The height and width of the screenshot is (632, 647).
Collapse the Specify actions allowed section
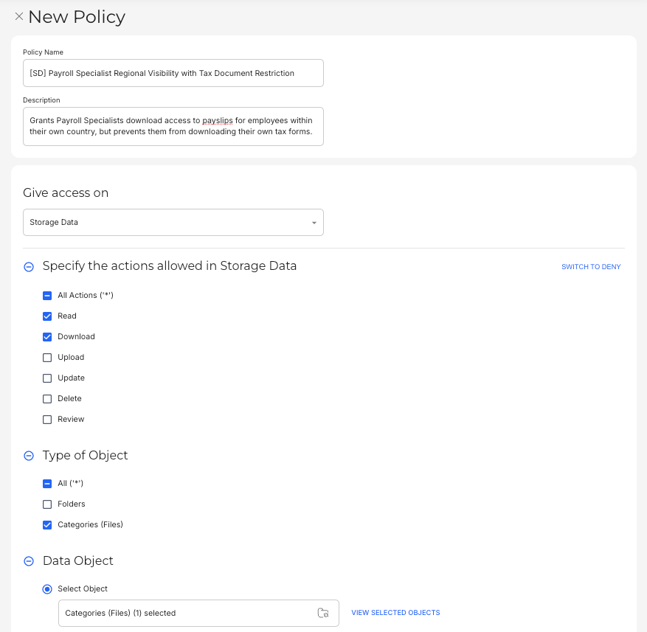[29, 266]
